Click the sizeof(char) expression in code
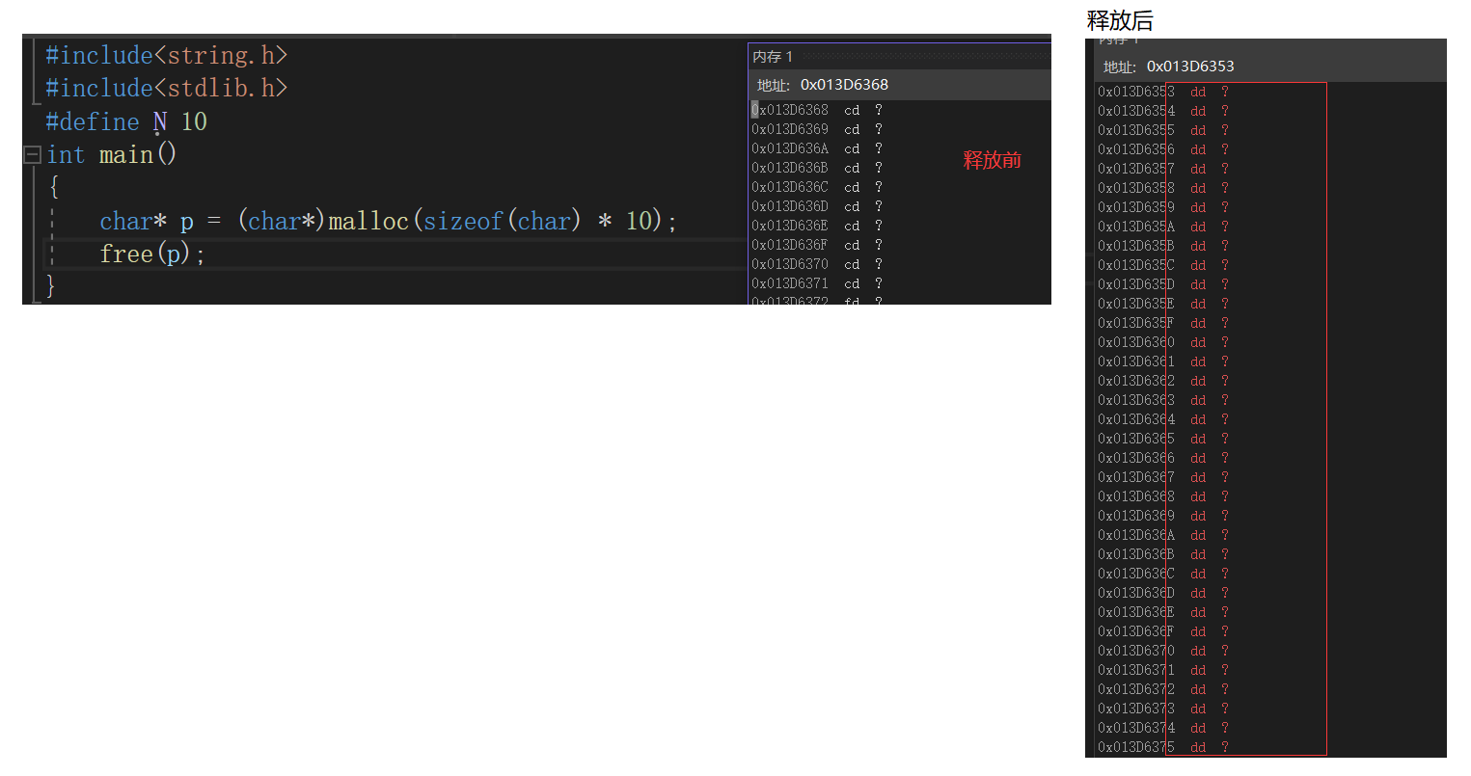The height and width of the screenshot is (776, 1471). pos(502,221)
